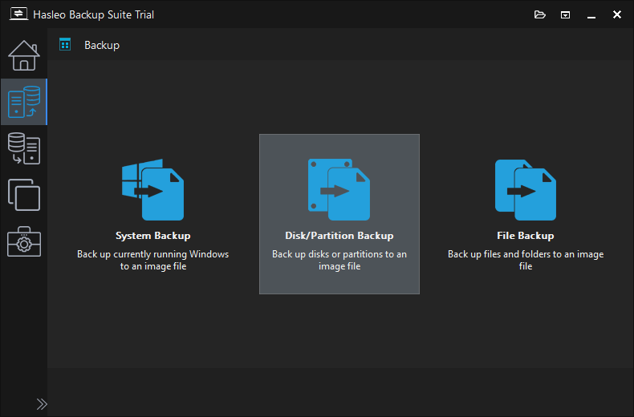The image size is (634, 417).
Task: Click the Hasleo Backup Suite Trial title
Action: click(x=93, y=15)
